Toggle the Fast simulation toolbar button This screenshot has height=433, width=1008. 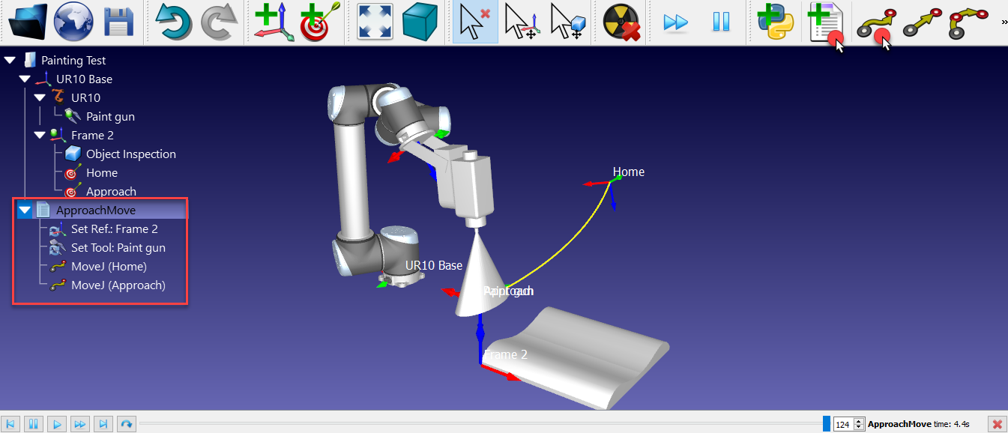click(676, 22)
